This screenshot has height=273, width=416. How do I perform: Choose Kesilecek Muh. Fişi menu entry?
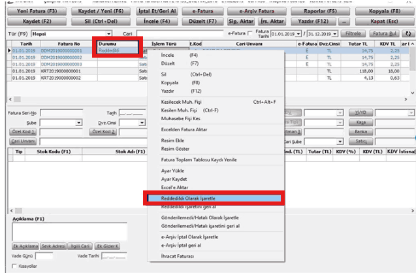(x=216, y=102)
